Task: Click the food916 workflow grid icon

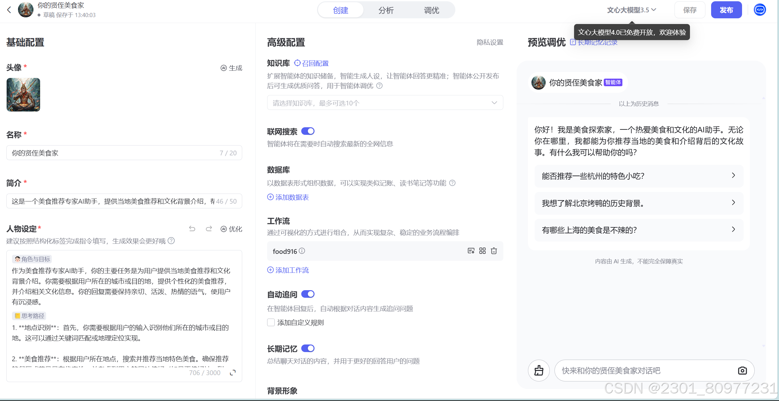Action: [482, 251]
